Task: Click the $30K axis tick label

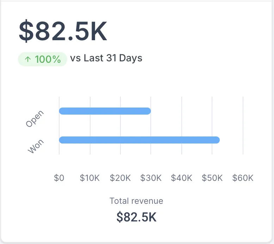Action: pos(151,178)
